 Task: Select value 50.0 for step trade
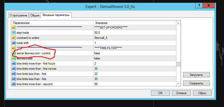tap(135, 33)
